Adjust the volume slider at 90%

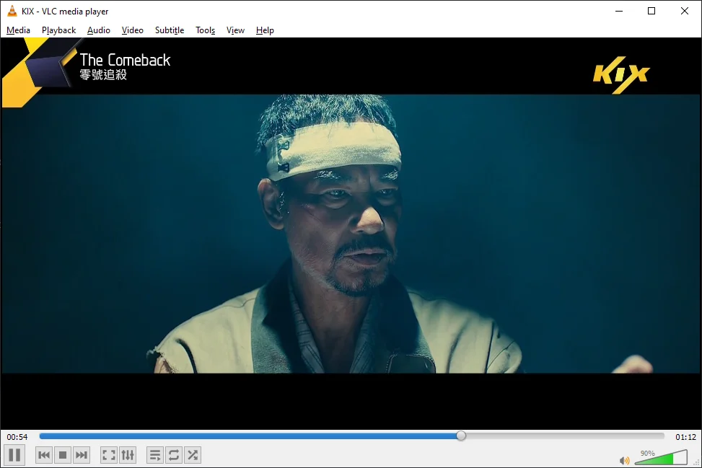(x=661, y=458)
